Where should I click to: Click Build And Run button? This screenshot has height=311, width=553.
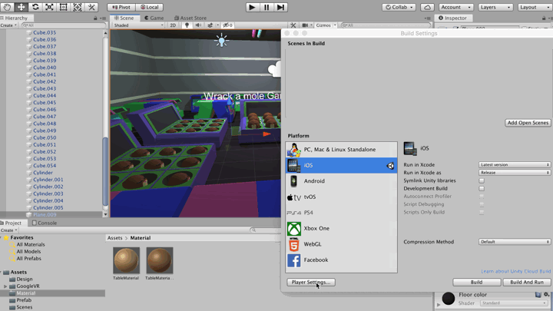coord(527,282)
